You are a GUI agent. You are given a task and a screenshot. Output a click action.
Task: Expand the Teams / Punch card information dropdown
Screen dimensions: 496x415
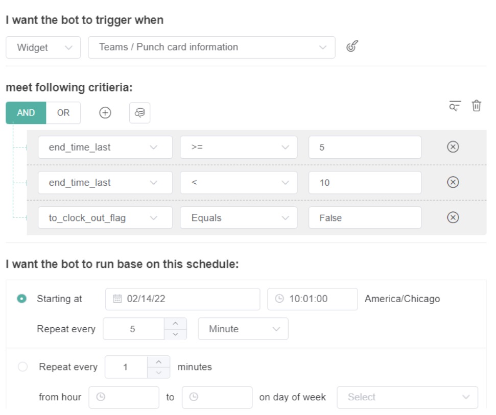(x=211, y=47)
